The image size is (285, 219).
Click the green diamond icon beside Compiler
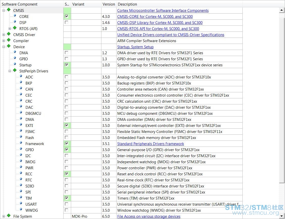pos(9,40)
